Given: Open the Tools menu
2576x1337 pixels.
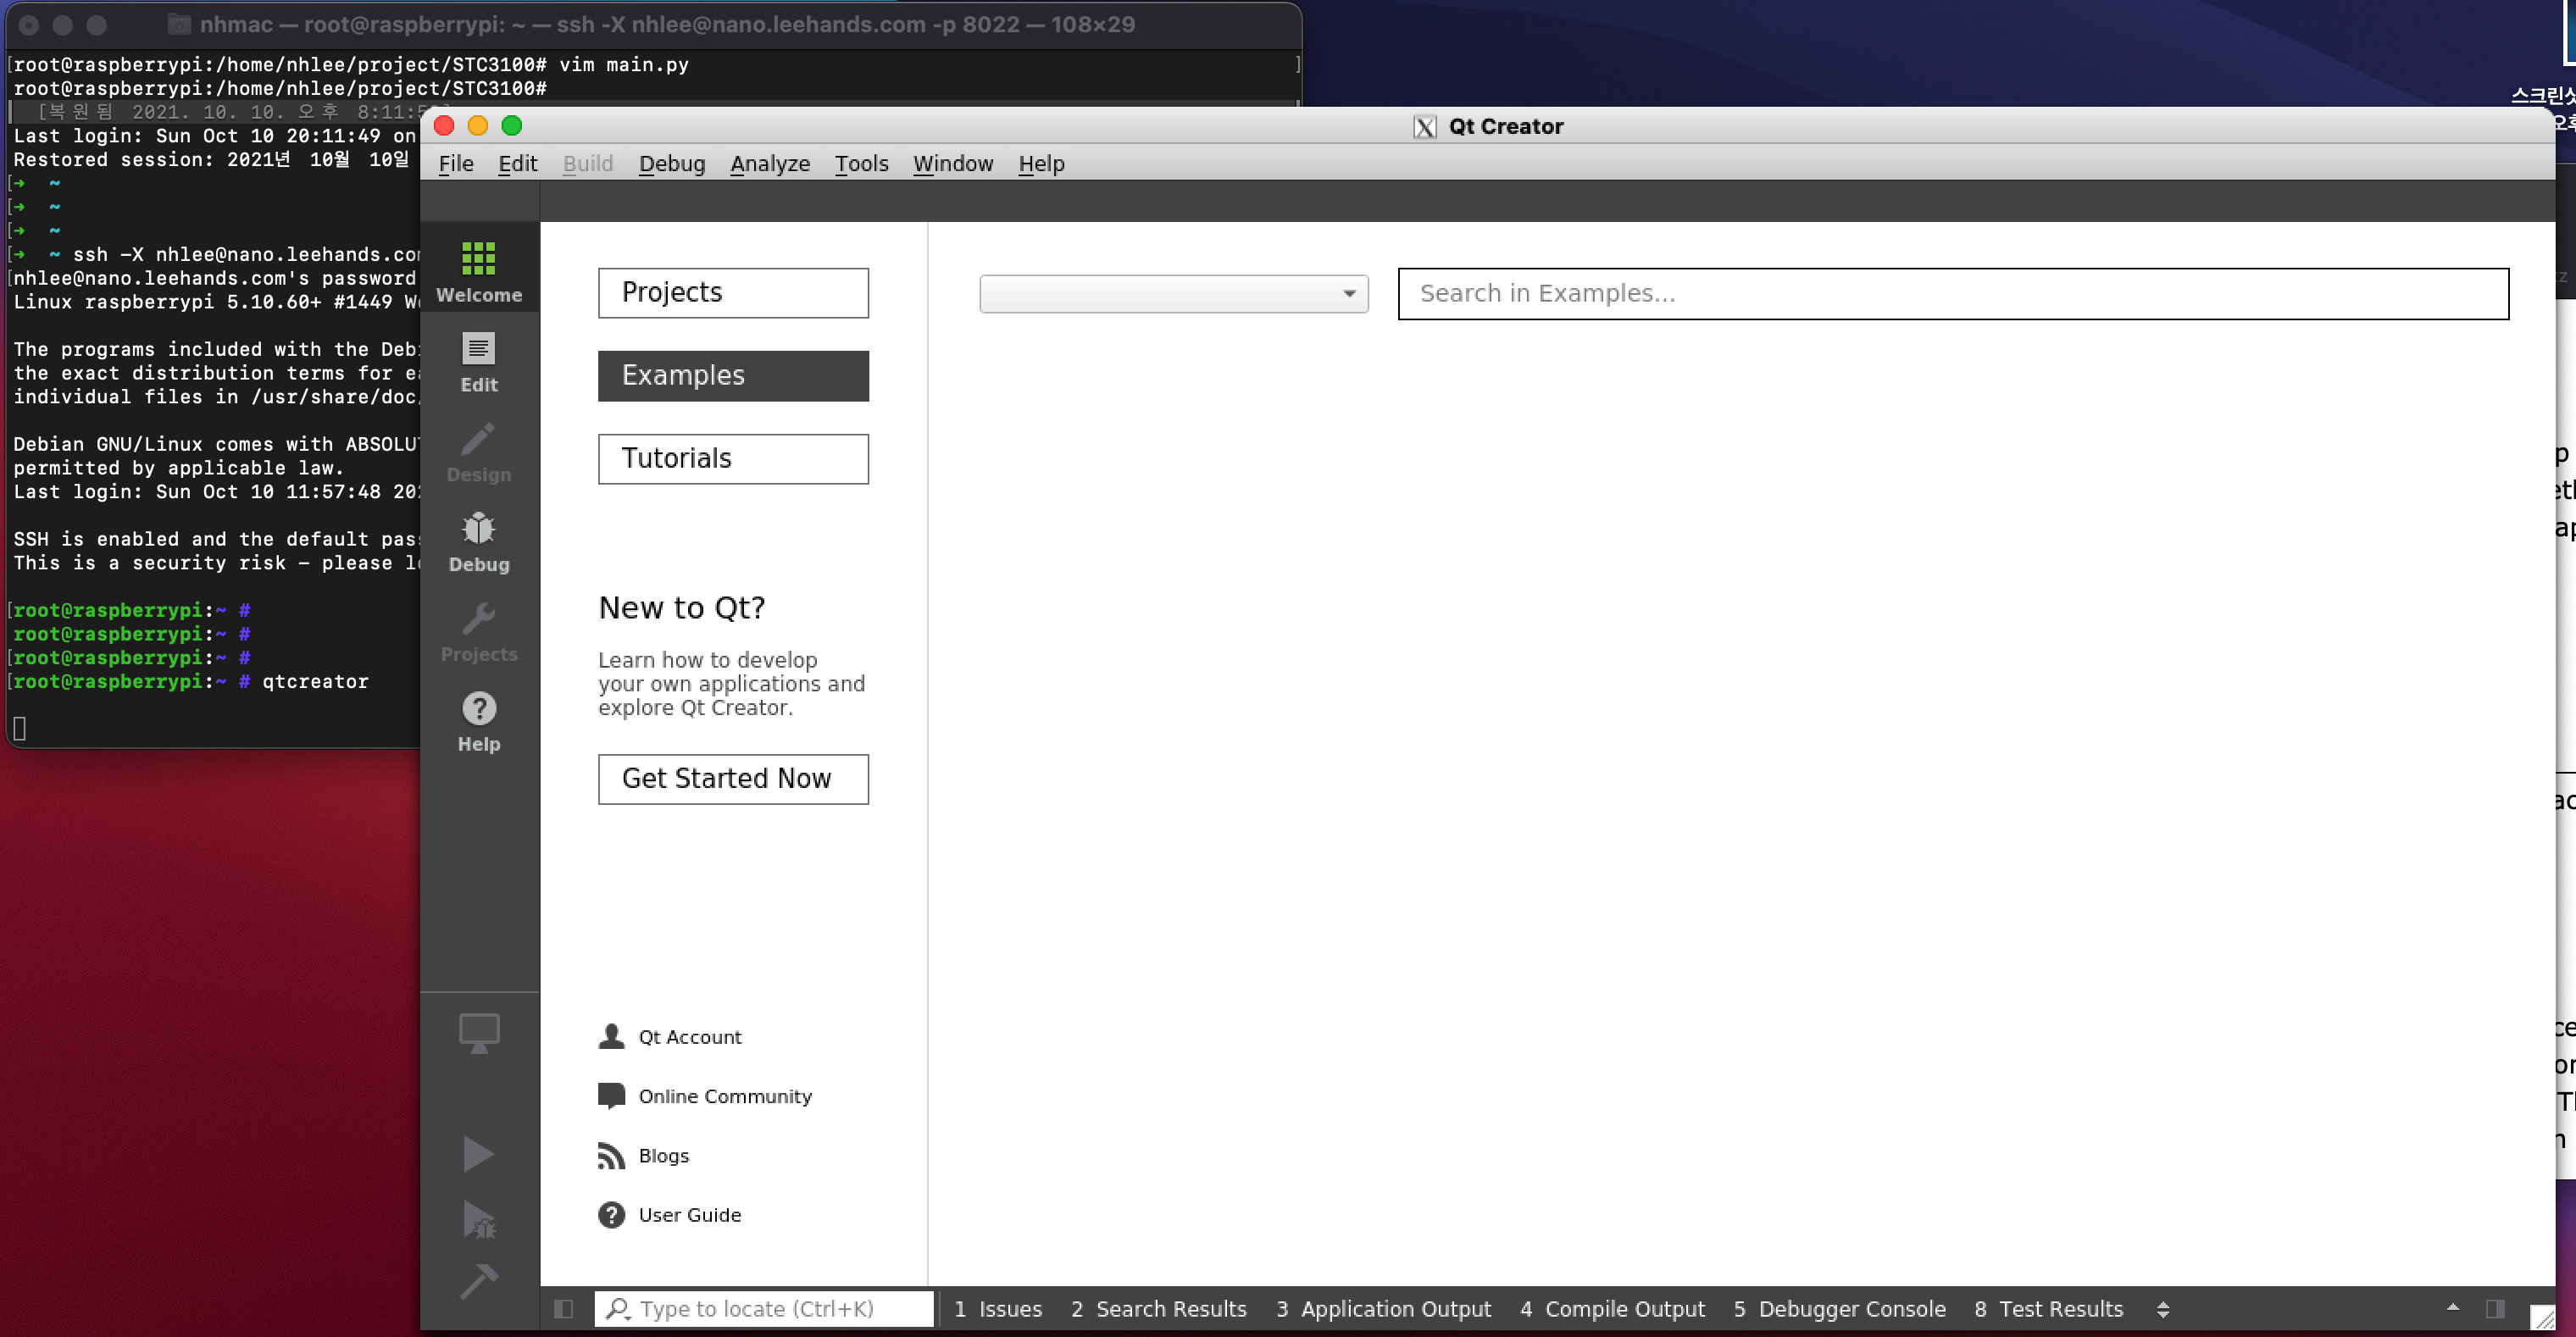Looking at the screenshot, I should (x=862, y=164).
